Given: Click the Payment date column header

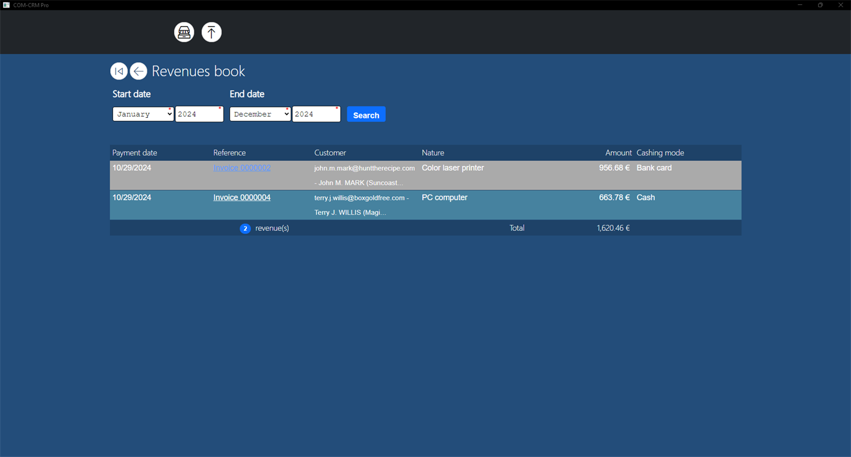Looking at the screenshot, I should 134,153.
